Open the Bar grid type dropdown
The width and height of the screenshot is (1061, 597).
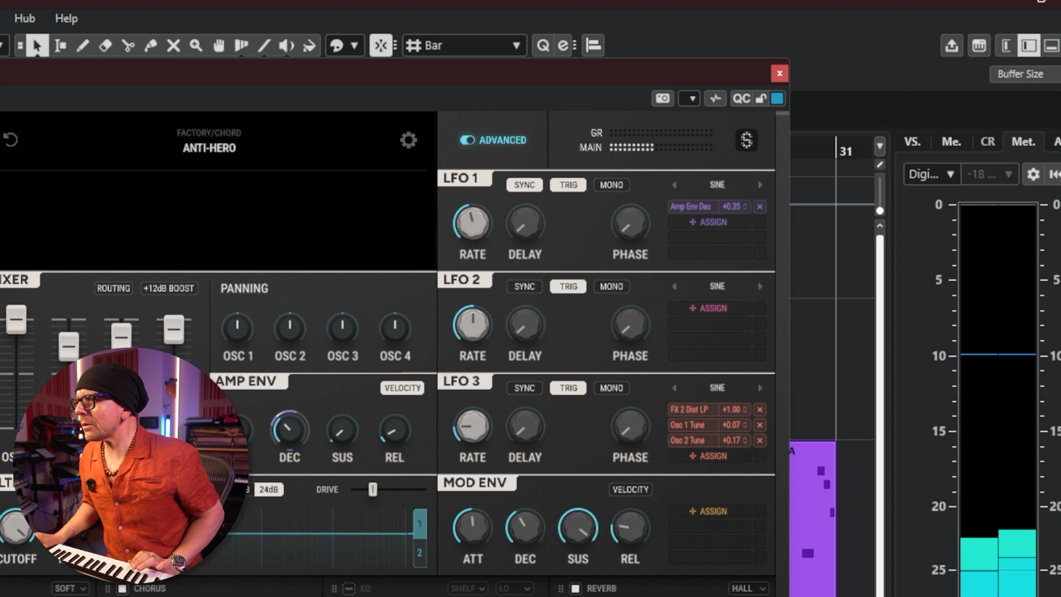pos(465,46)
